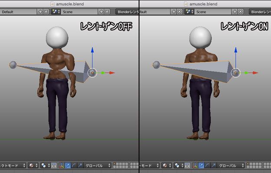Open object mode selector in レントゲンOFF view
271x173 pixels.
point(13,166)
